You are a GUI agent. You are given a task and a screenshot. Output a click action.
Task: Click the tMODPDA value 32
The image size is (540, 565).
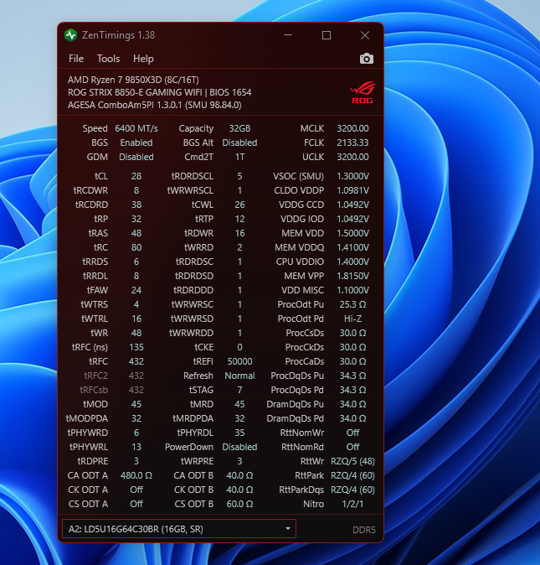coord(136,418)
